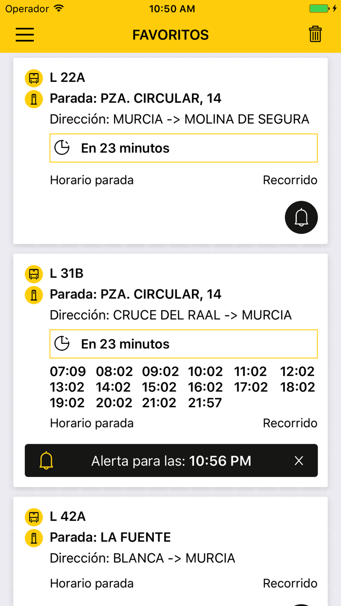Select the bus icon for line L 42A
Image resolution: width=341 pixels, height=606 pixels.
(33, 517)
